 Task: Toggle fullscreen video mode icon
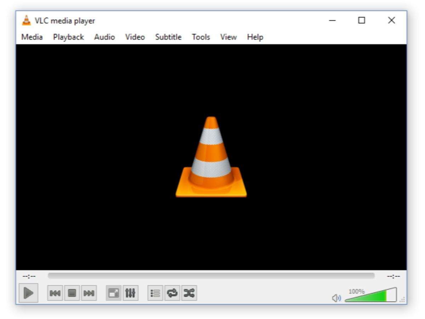[x=113, y=293]
